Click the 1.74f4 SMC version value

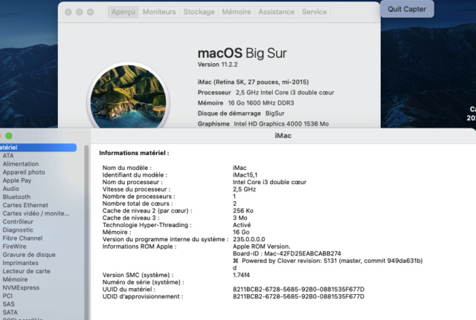click(x=241, y=275)
